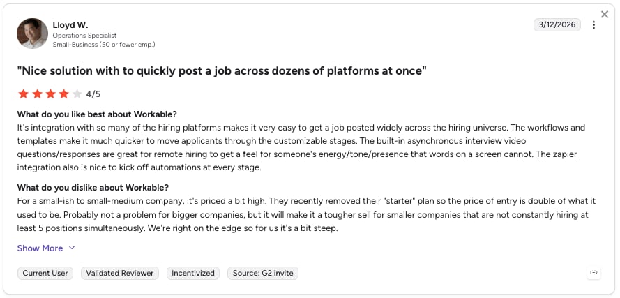The width and height of the screenshot is (620, 298).
Task: Open Lloyd W.'s profile photo
Action: (32, 33)
